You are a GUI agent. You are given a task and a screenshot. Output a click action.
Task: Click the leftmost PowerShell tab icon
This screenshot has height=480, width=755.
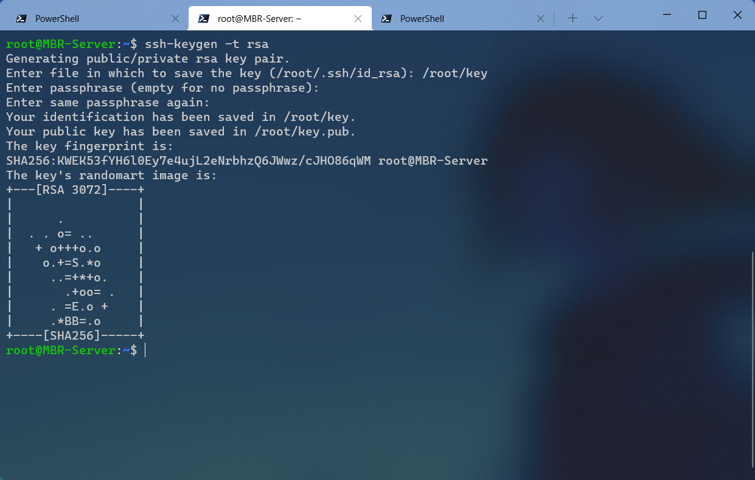21,19
